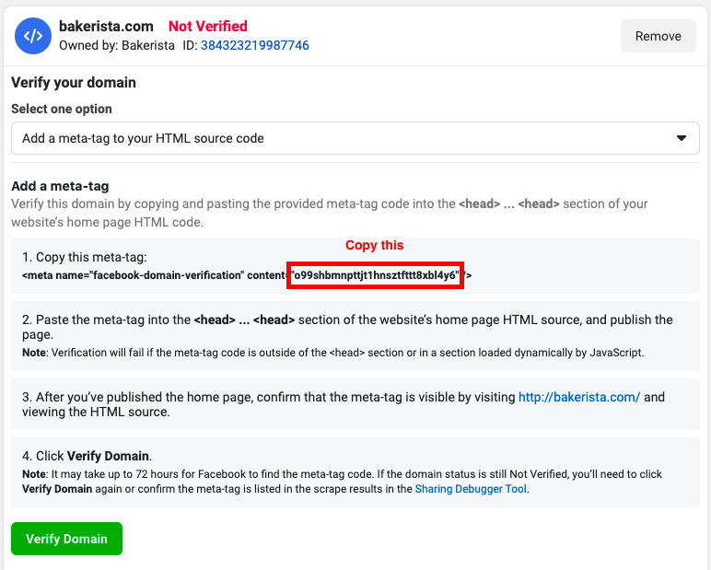Click the 'Owned by: Bakerista' text
The image size is (711, 570).
[117, 45]
